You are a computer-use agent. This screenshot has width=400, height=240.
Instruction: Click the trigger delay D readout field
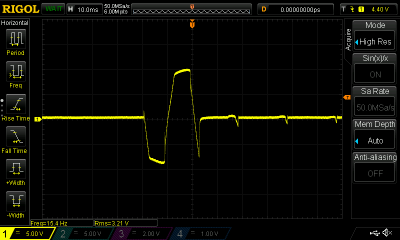pos(296,9)
